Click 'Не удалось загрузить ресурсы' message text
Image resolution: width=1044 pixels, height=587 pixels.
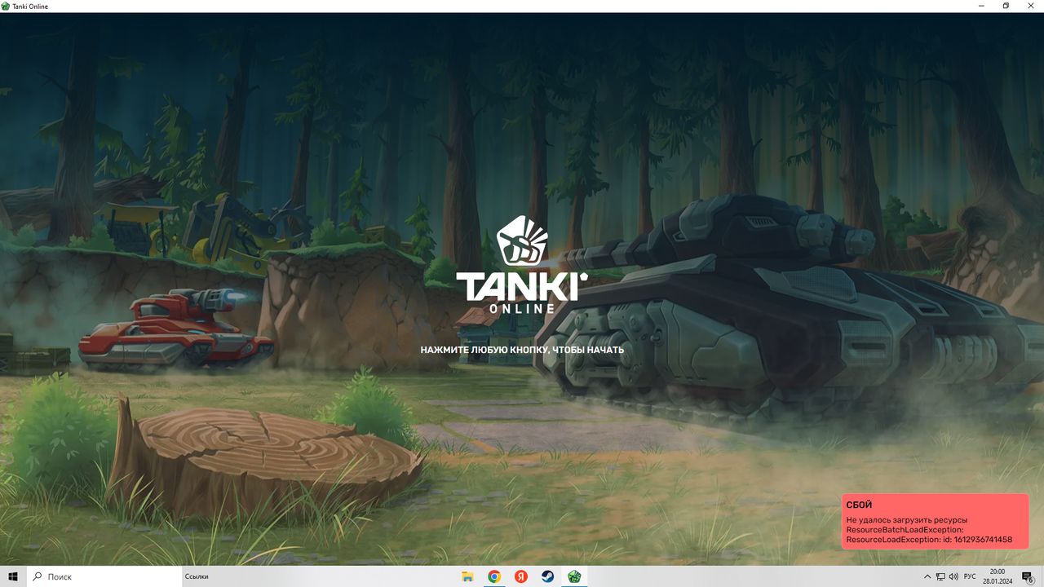point(906,520)
